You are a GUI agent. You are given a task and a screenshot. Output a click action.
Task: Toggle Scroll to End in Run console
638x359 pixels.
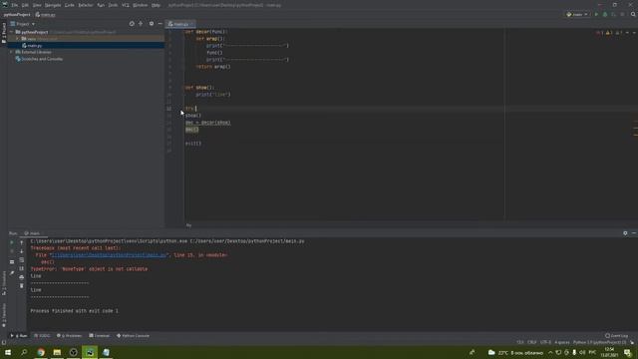pyautogui.click(x=22, y=268)
